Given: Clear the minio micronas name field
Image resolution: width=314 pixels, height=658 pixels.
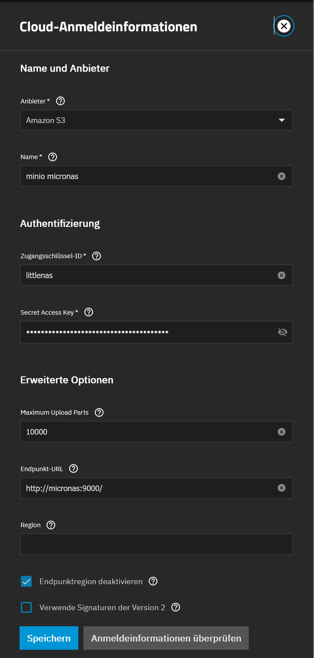Looking at the screenshot, I should point(281,176).
